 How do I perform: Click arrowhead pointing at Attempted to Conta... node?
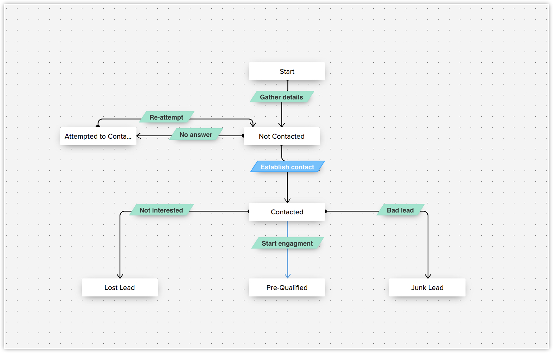[x=139, y=136]
